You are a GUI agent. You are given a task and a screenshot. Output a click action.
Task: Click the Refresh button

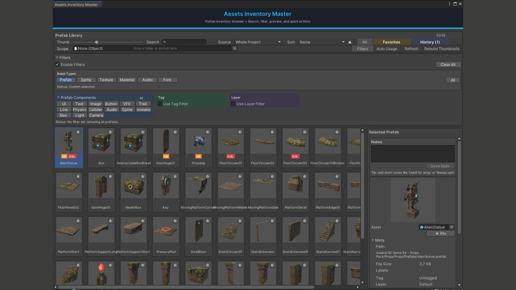tap(412, 49)
